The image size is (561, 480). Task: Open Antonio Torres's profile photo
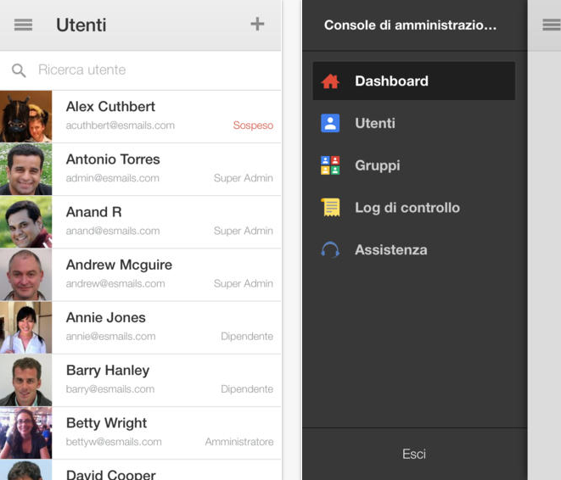tap(25, 170)
